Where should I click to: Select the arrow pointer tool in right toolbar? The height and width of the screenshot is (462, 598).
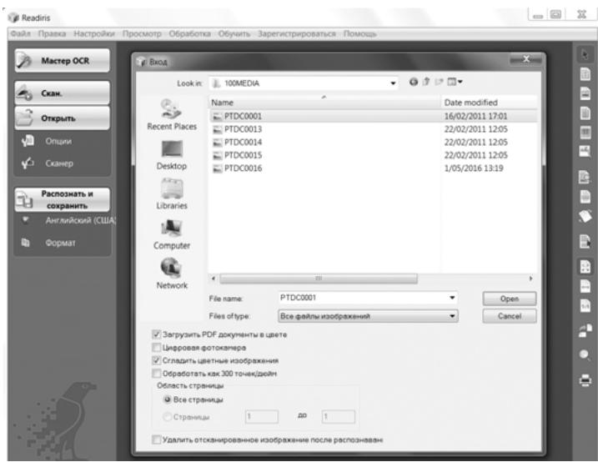(x=585, y=54)
